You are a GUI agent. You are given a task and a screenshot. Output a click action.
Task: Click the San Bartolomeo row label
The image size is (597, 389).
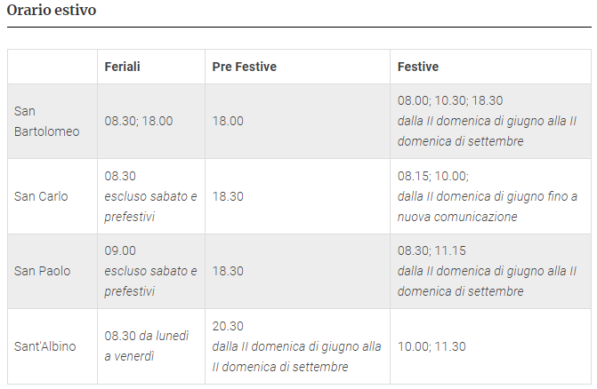46,122
